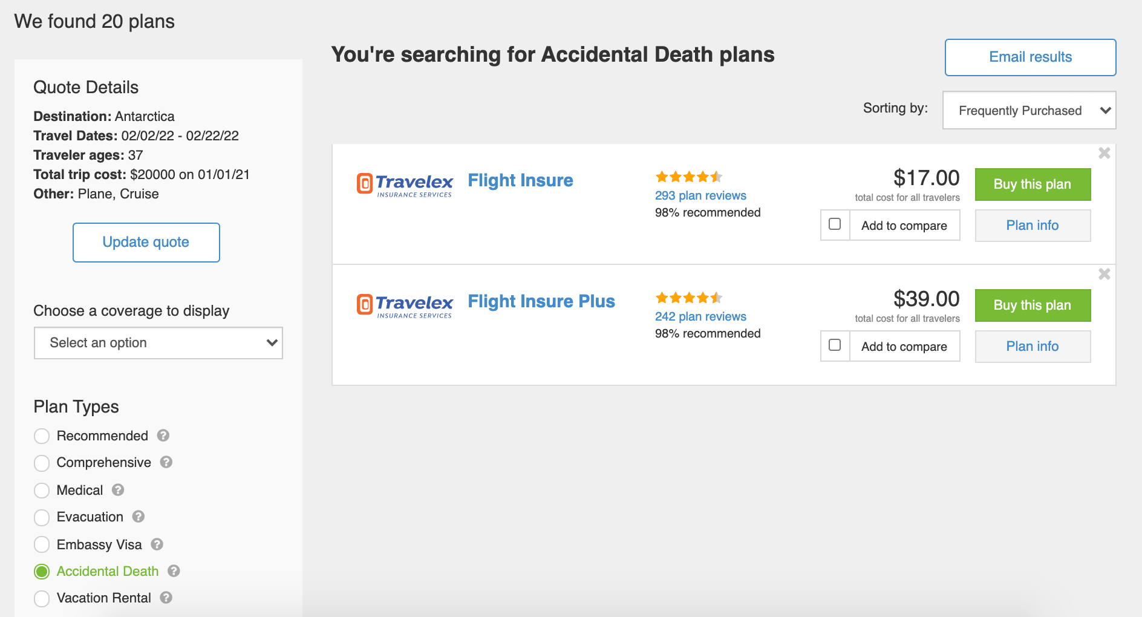Open help icon next to Recommended
The width and height of the screenshot is (1142, 617).
click(x=163, y=436)
